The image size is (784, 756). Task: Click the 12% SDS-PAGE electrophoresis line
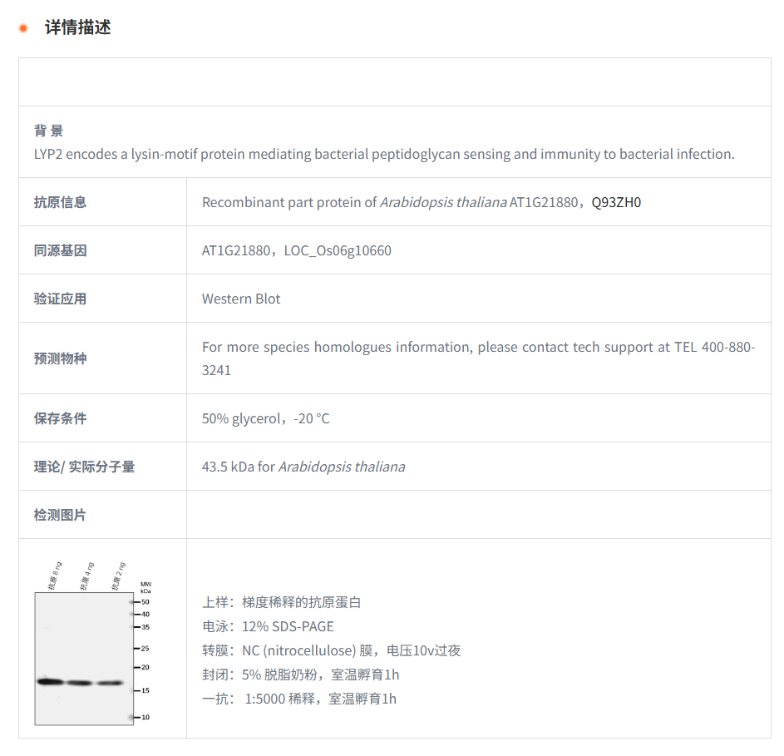(268, 626)
